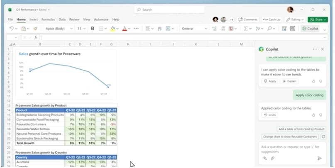Screen dimensions: 335x168
Task: Click Undo in the Copilot pane
Action: pyautogui.click(x=269, y=115)
